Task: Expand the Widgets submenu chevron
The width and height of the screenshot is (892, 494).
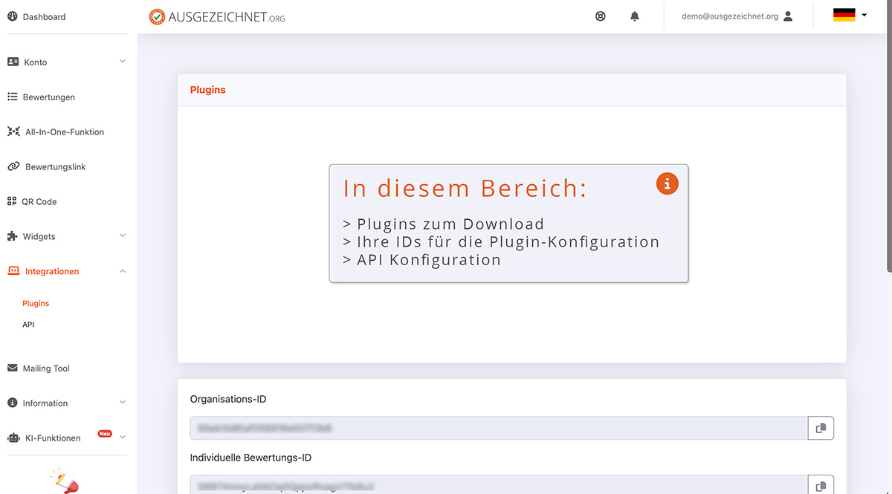Action: coord(123,236)
